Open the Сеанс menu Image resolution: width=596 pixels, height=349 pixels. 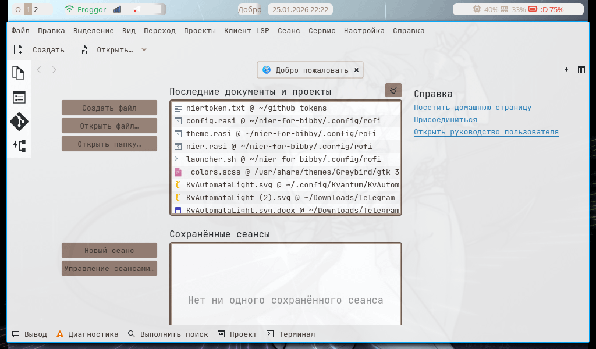pyautogui.click(x=289, y=31)
